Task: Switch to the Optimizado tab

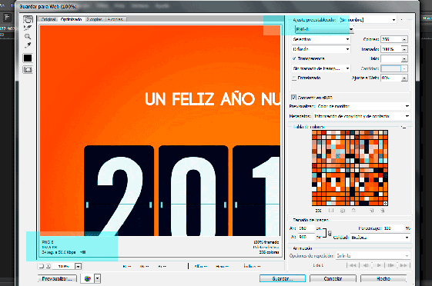Action: coord(71,19)
